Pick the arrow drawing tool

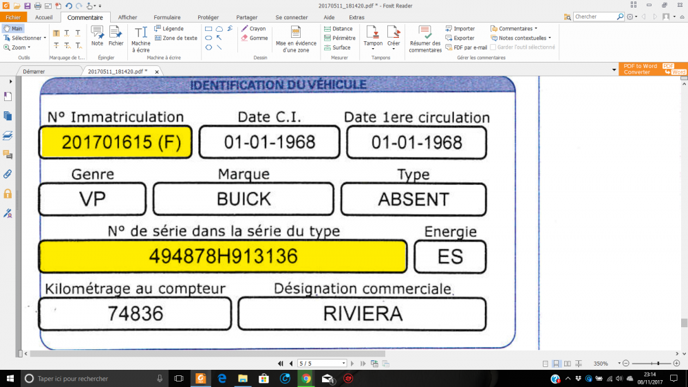point(219,38)
